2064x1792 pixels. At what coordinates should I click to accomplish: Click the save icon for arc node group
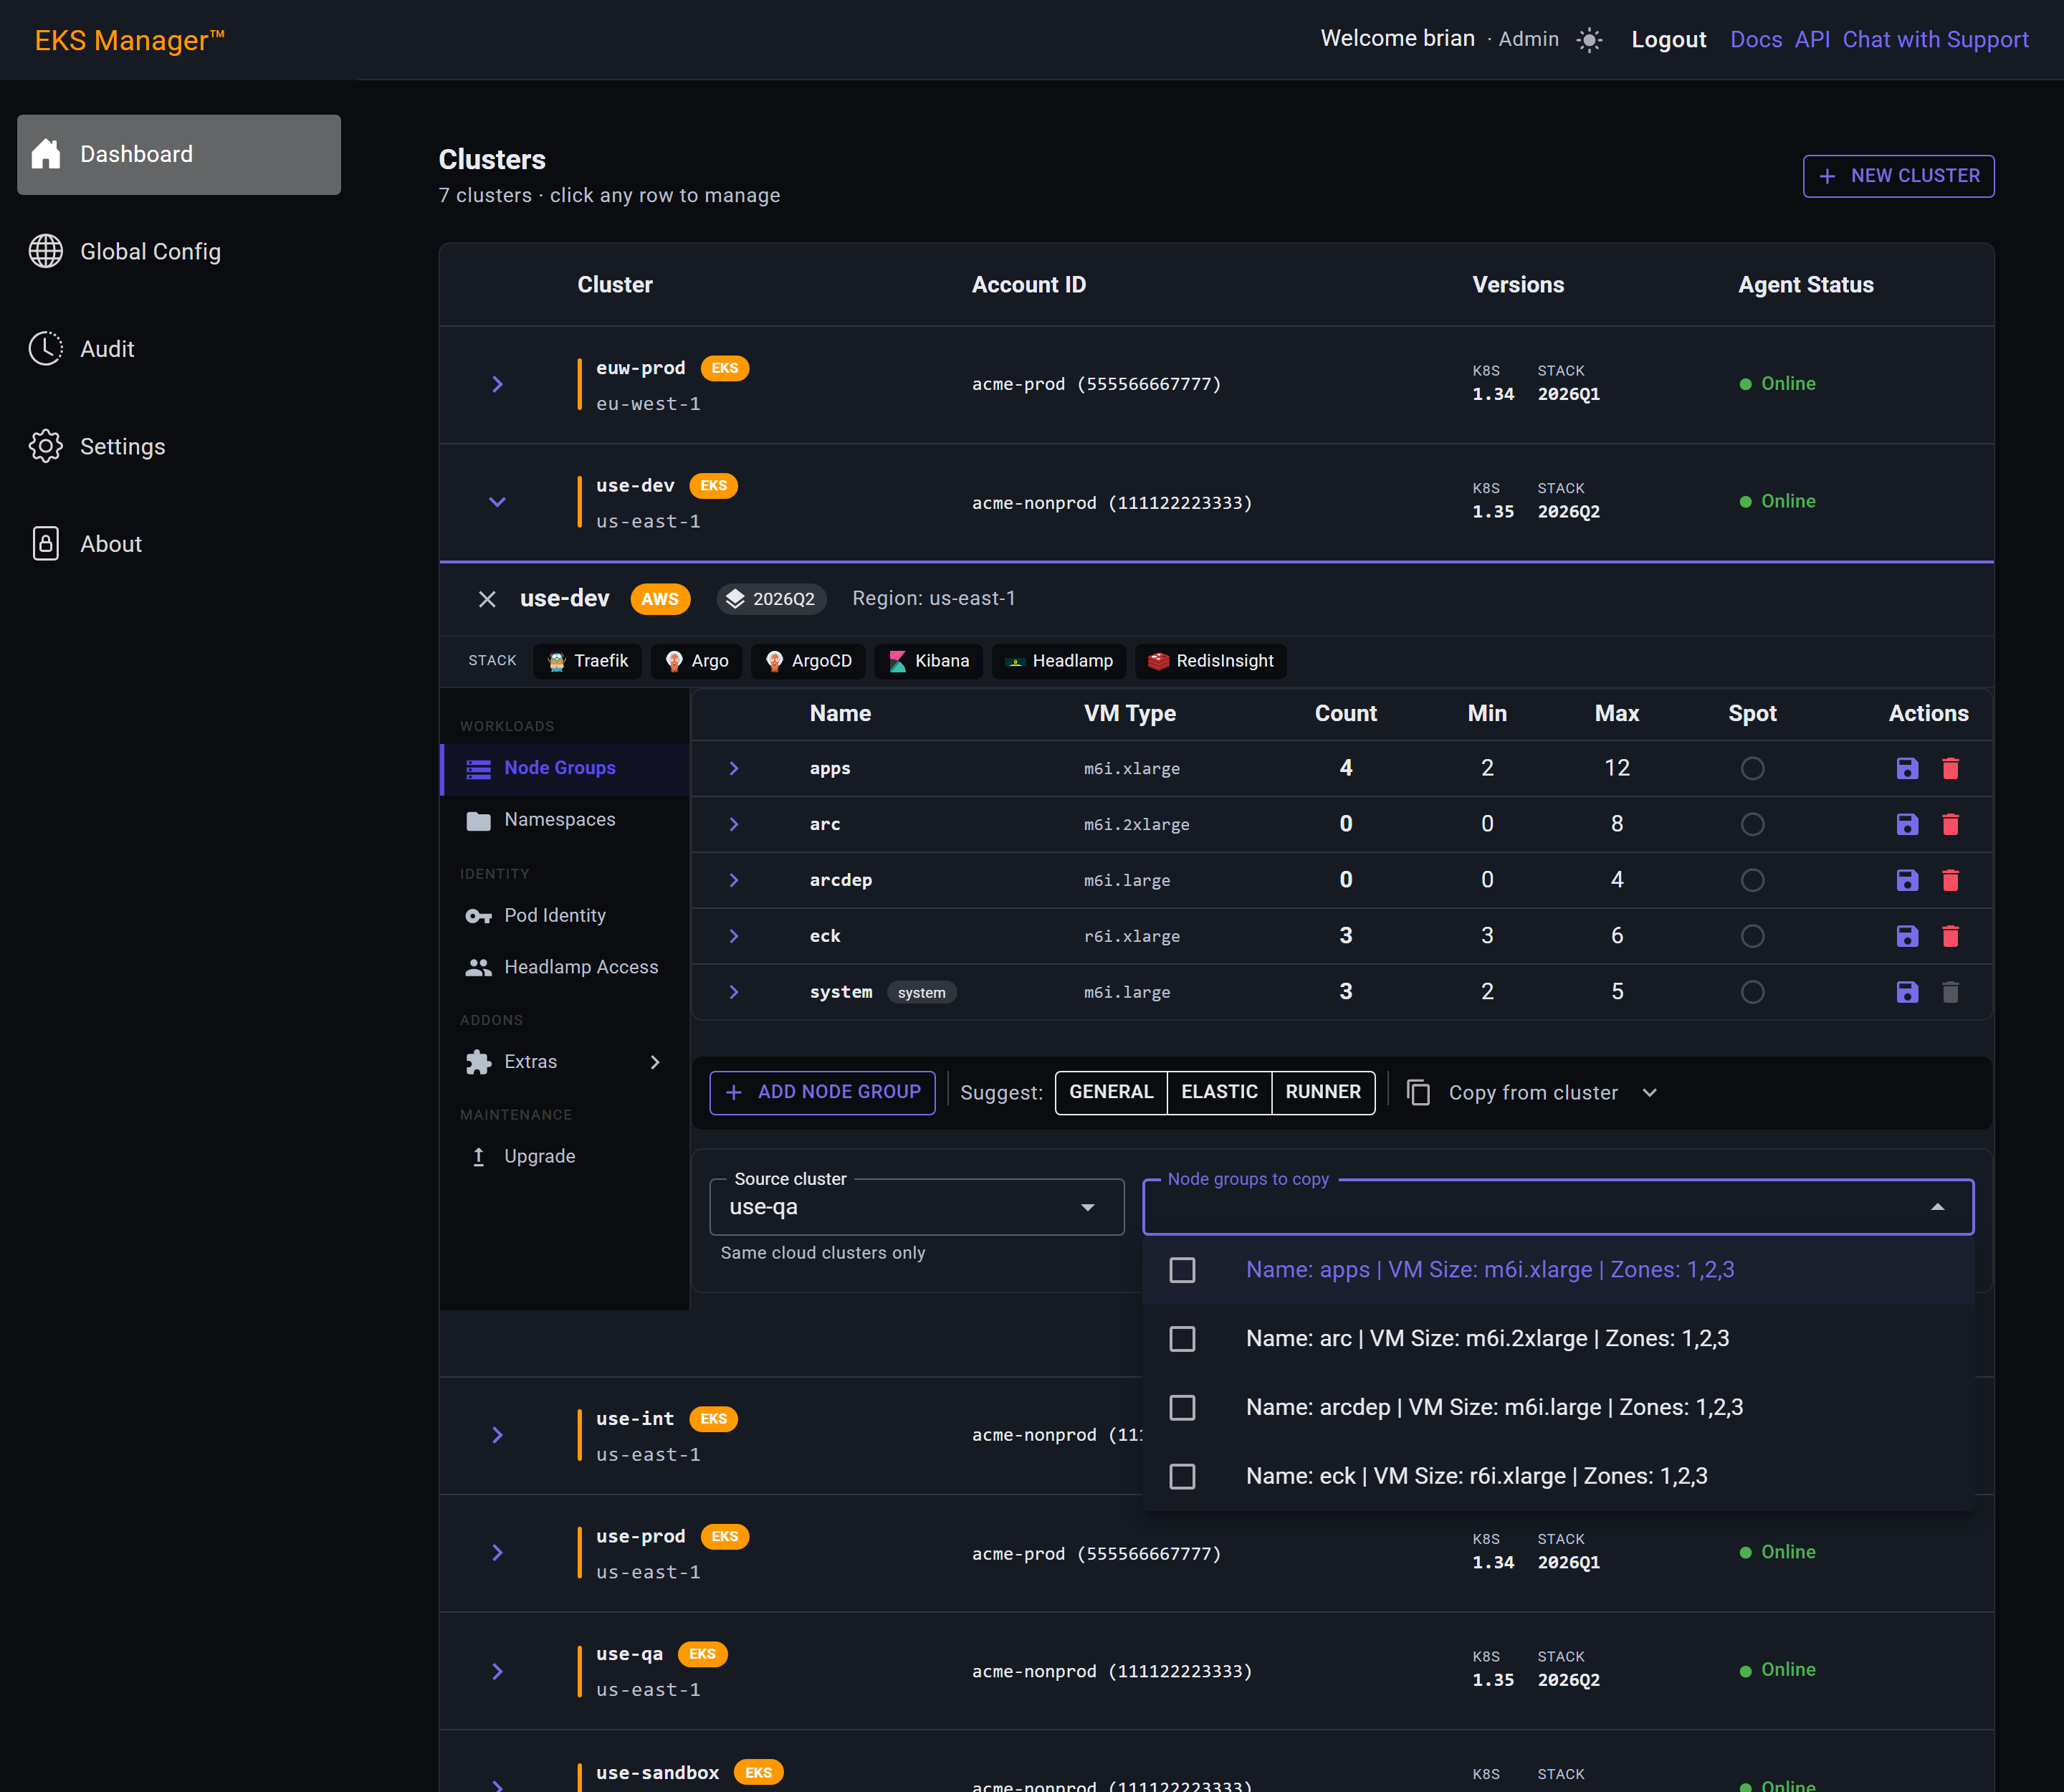point(1907,824)
